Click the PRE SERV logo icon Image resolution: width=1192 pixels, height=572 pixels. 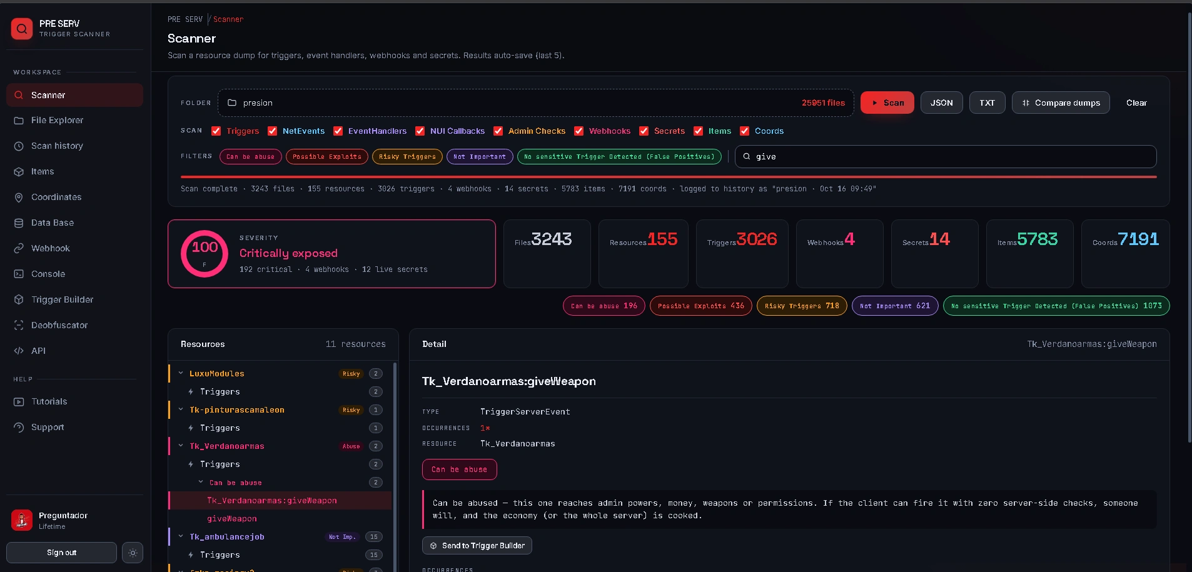click(x=22, y=28)
